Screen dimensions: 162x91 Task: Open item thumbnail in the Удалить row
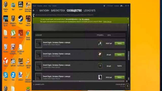(x=38, y=66)
